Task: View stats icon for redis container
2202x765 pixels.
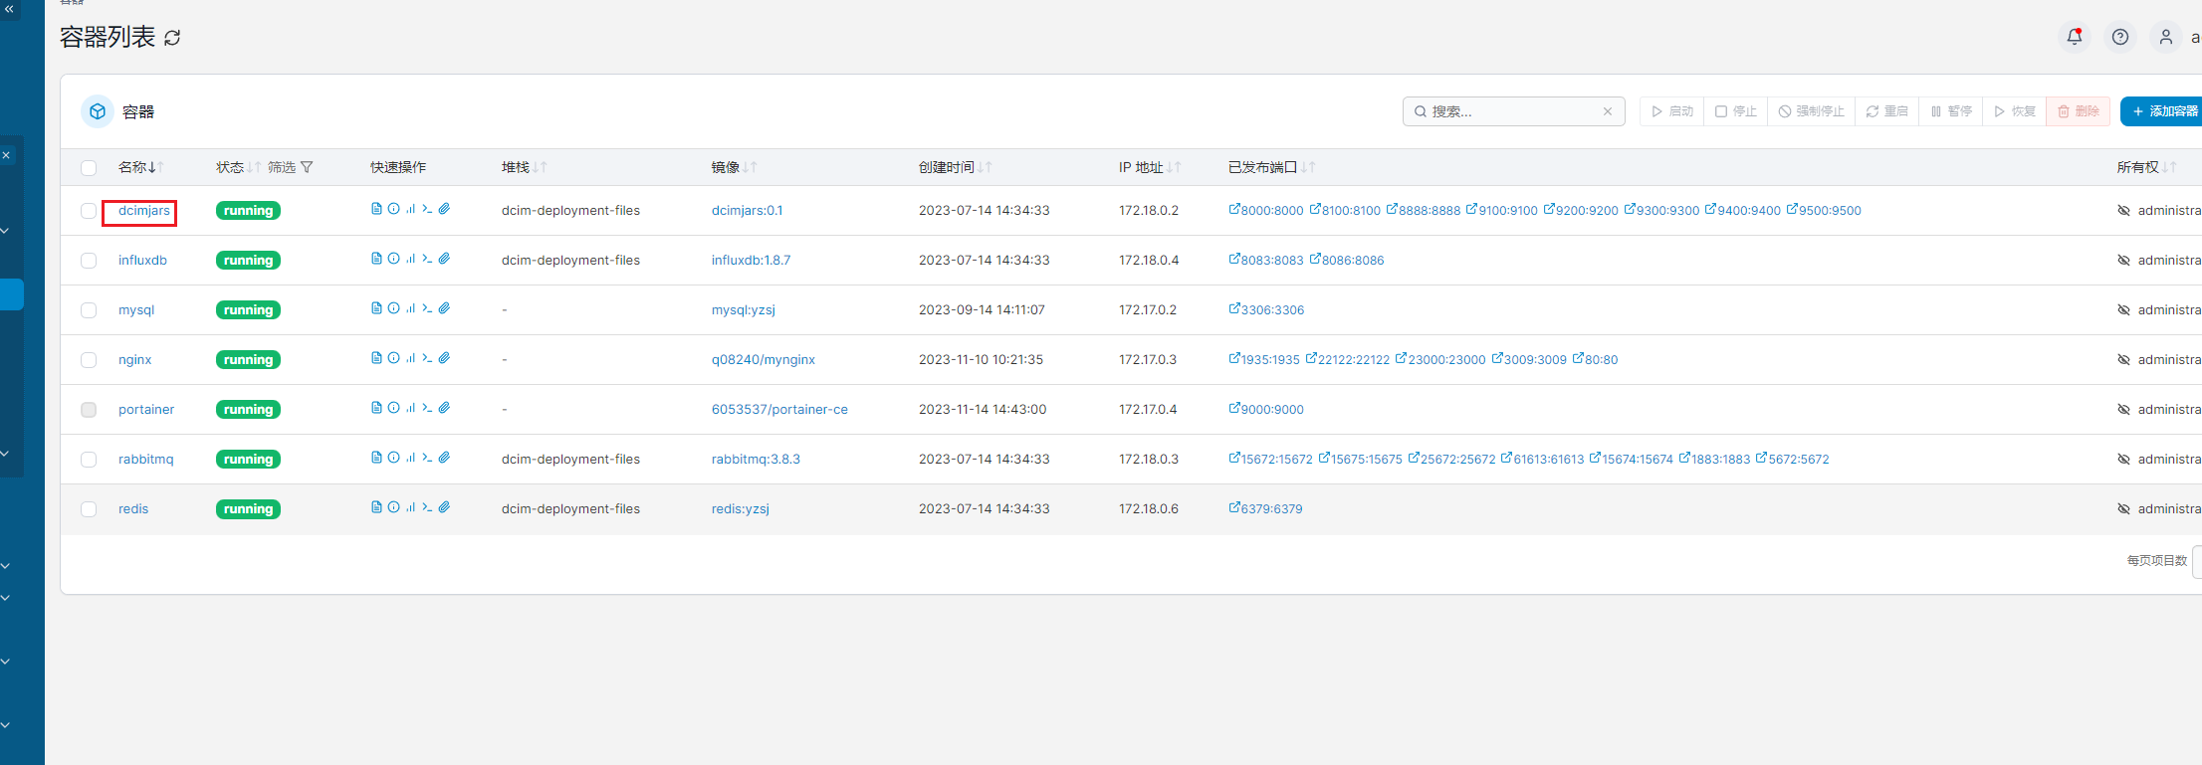Action: tap(410, 507)
